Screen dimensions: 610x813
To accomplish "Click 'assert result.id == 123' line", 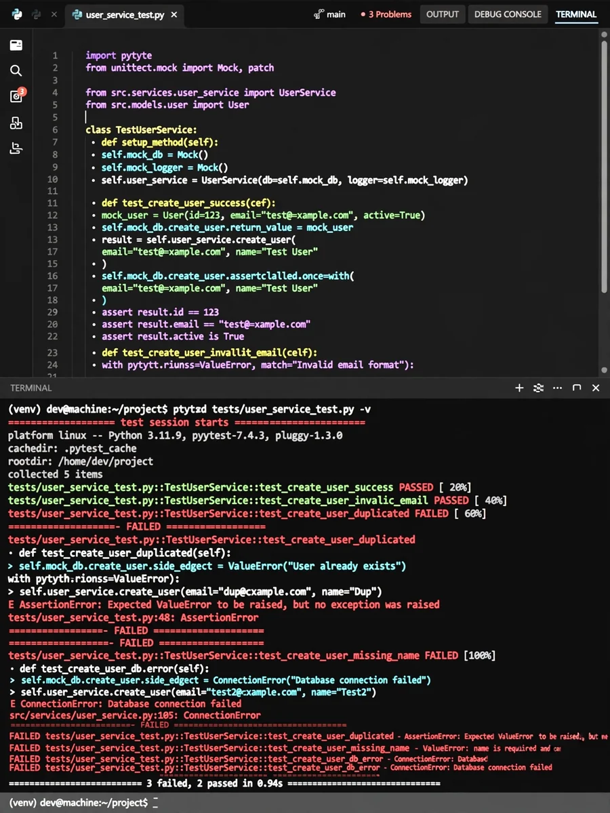I will point(160,312).
